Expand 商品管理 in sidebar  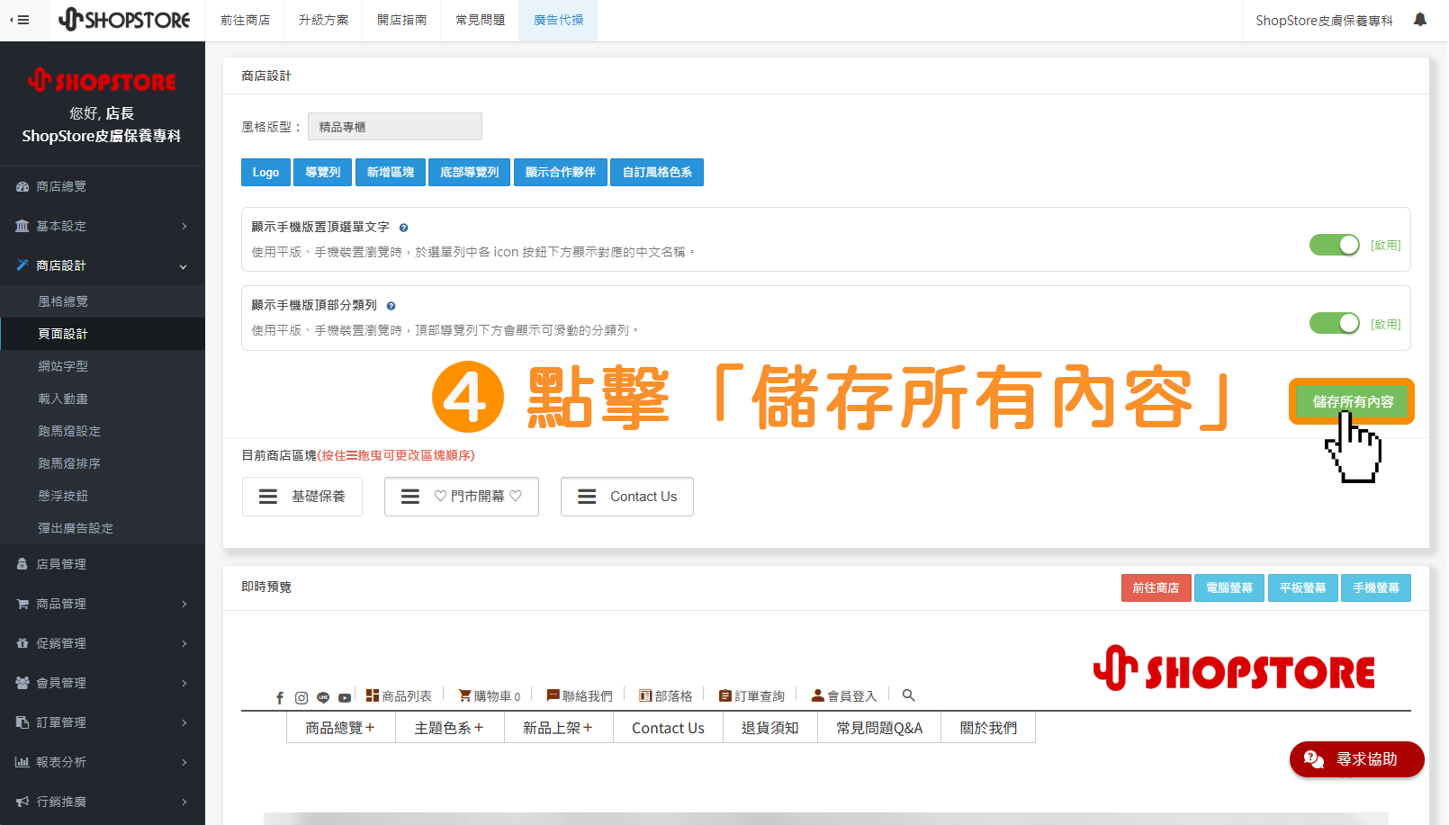(x=103, y=604)
